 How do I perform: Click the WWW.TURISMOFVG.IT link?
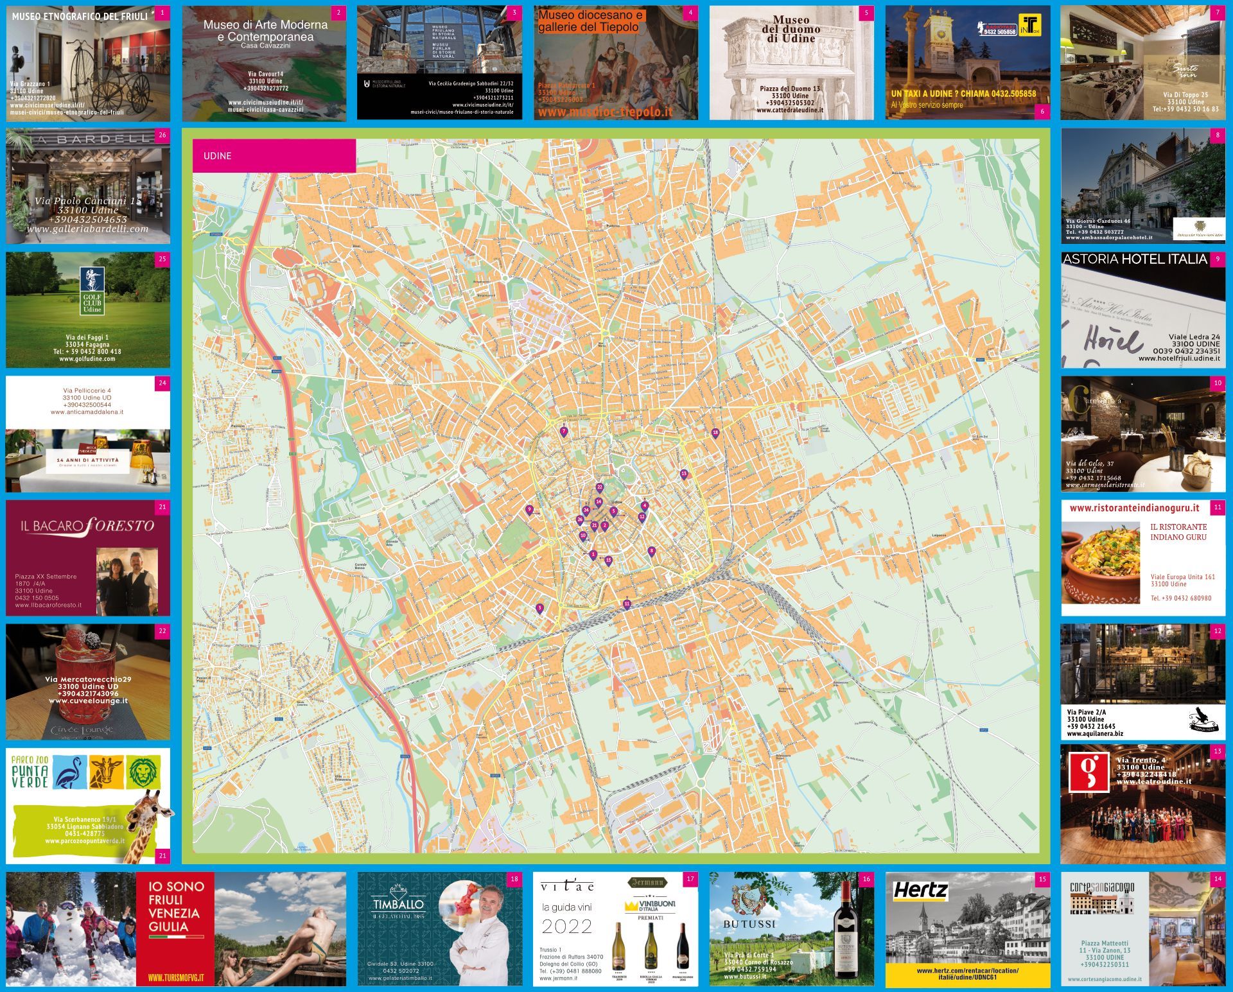[176, 979]
